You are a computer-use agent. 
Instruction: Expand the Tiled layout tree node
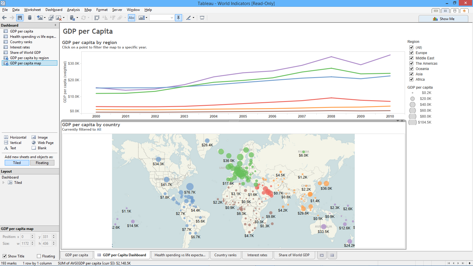coord(4,183)
